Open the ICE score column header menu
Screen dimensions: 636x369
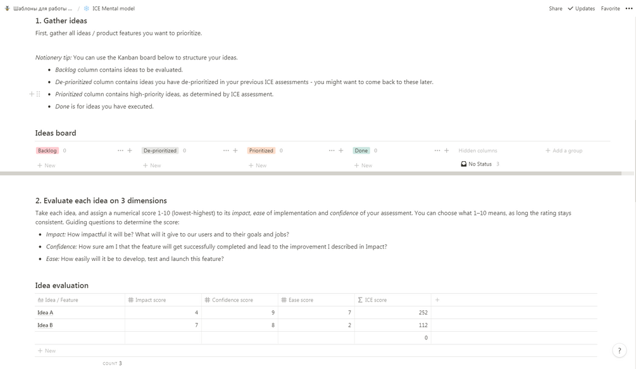click(392, 300)
